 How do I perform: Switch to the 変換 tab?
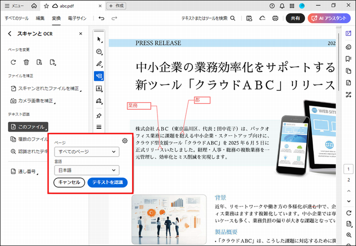[56, 18]
